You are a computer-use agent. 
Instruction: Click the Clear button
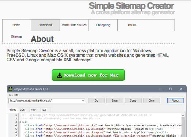pyautogui.click(x=152, y=100)
